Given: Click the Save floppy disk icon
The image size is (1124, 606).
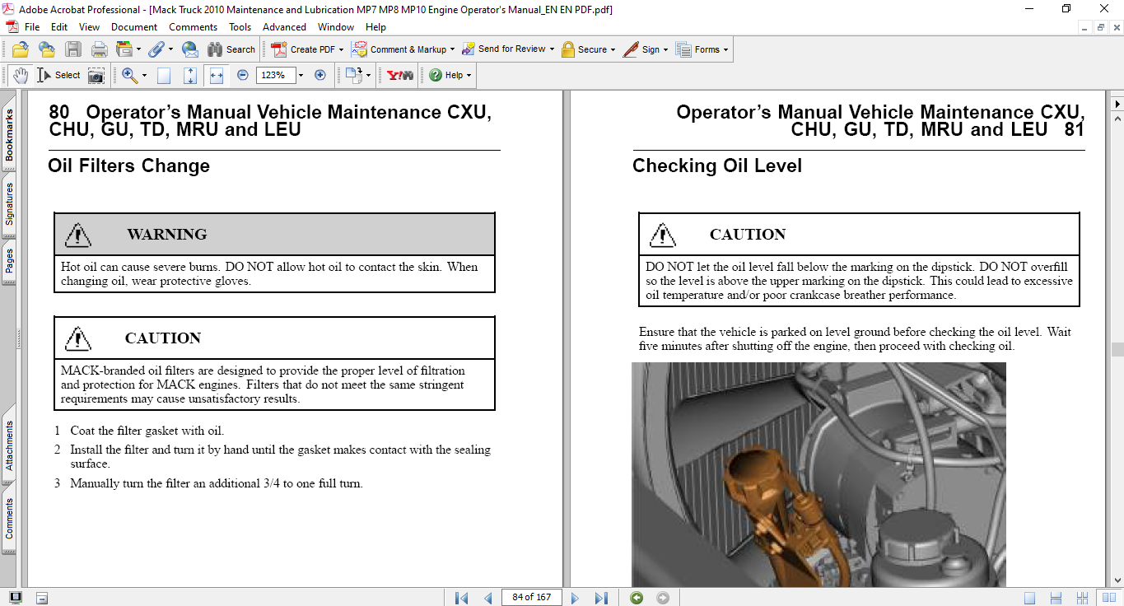Looking at the screenshot, I should [73, 49].
